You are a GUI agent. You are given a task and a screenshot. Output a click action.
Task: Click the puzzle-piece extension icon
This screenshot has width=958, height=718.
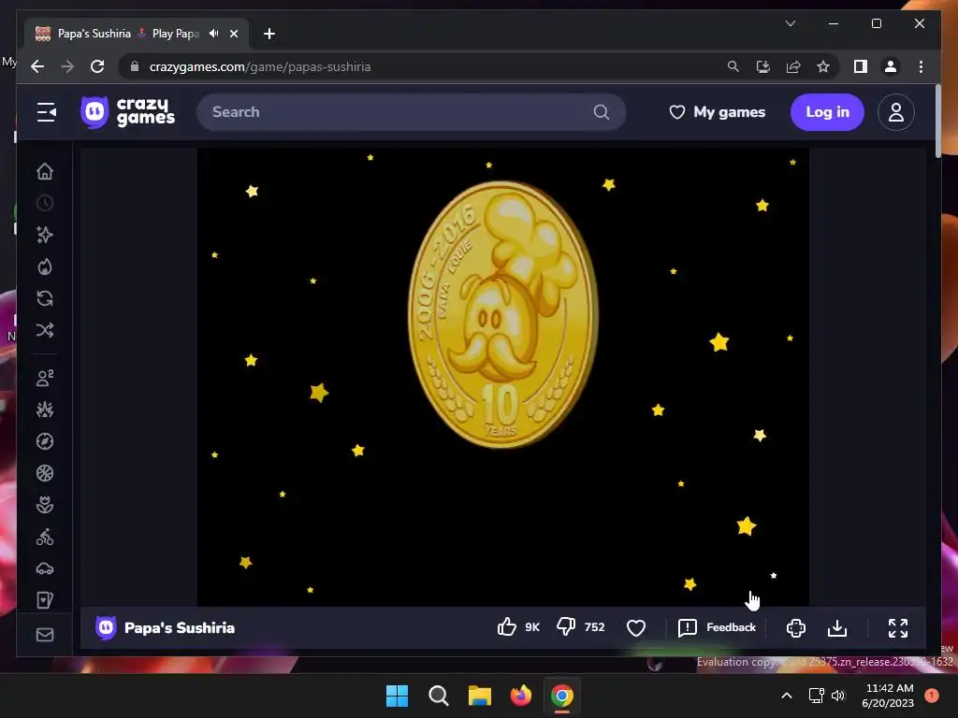click(795, 627)
